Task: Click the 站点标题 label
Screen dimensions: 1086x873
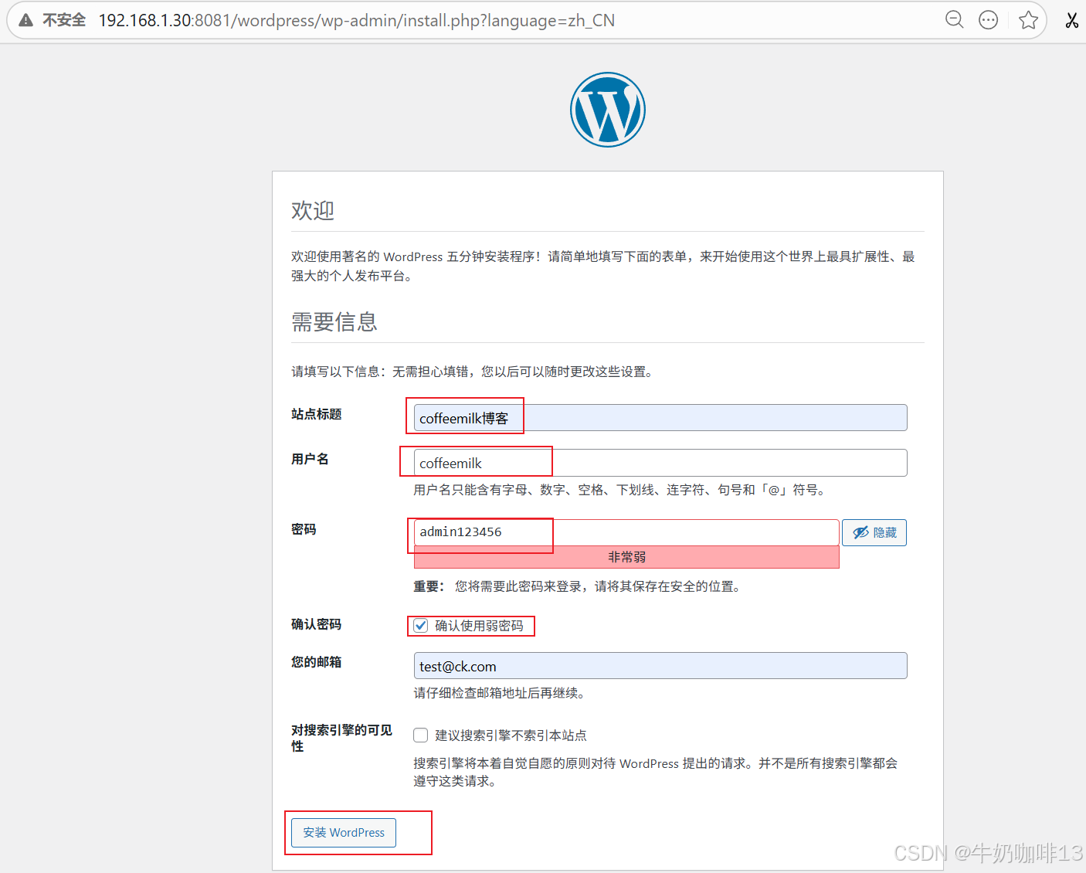Action: click(317, 414)
